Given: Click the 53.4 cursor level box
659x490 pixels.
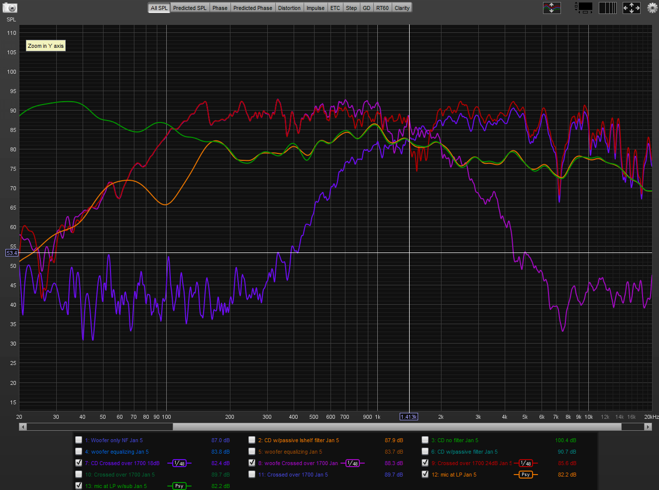Looking at the screenshot, I should [x=12, y=253].
